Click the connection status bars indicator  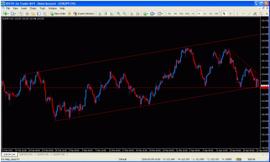pos(238,159)
